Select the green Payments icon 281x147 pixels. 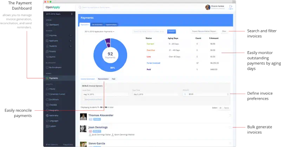(47, 78)
